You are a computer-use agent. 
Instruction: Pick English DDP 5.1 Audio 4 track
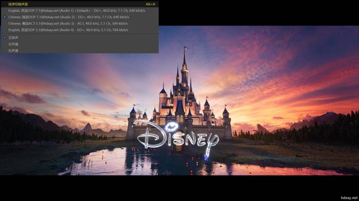80,30
